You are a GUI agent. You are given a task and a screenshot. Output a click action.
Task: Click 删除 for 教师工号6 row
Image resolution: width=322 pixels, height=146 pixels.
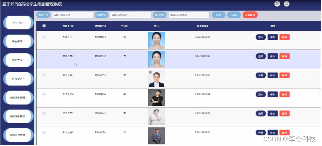pyautogui.click(x=285, y=132)
